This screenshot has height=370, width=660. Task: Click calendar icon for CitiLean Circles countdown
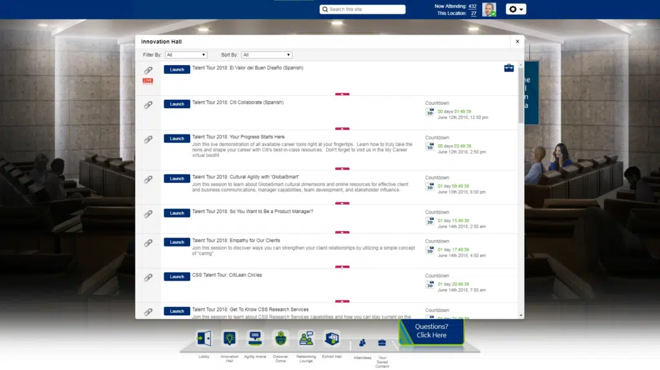(x=430, y=284)
